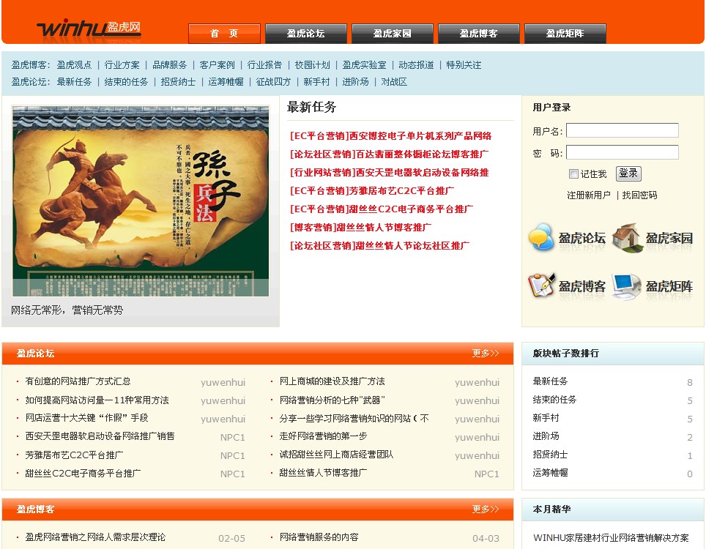706x549 pixels.
Task: Open post 西安天罡电器软启动设备网络推广销售
Action: tap(100, 436)
